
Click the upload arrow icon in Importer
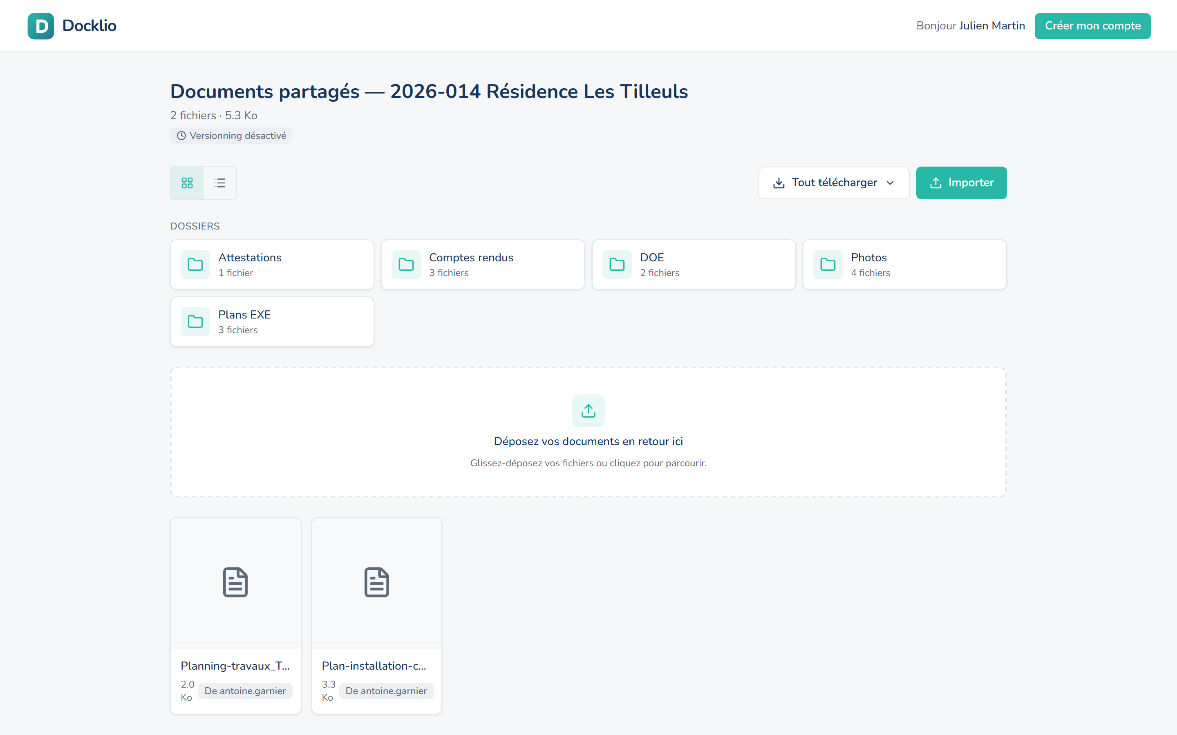tap(936, 183)
